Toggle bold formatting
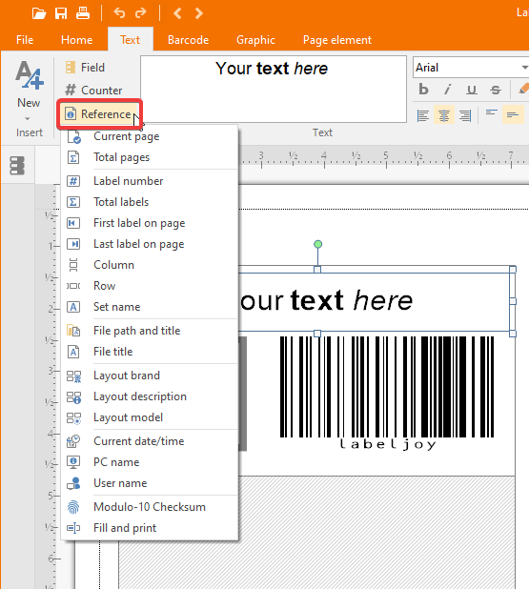 pyautogui.click(x=423, y=90)
